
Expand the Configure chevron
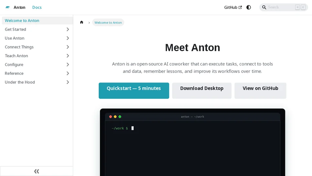click(68, 64)
